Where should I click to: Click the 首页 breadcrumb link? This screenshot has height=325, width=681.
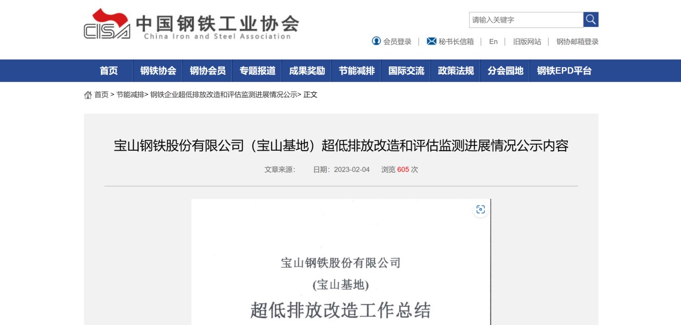101,95
